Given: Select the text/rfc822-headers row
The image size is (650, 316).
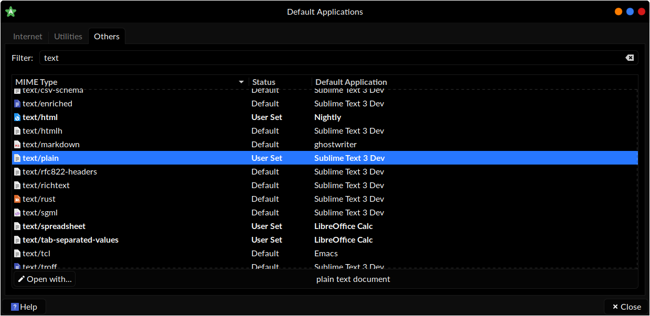Looking at the screenshot, I should click(325, 172).
